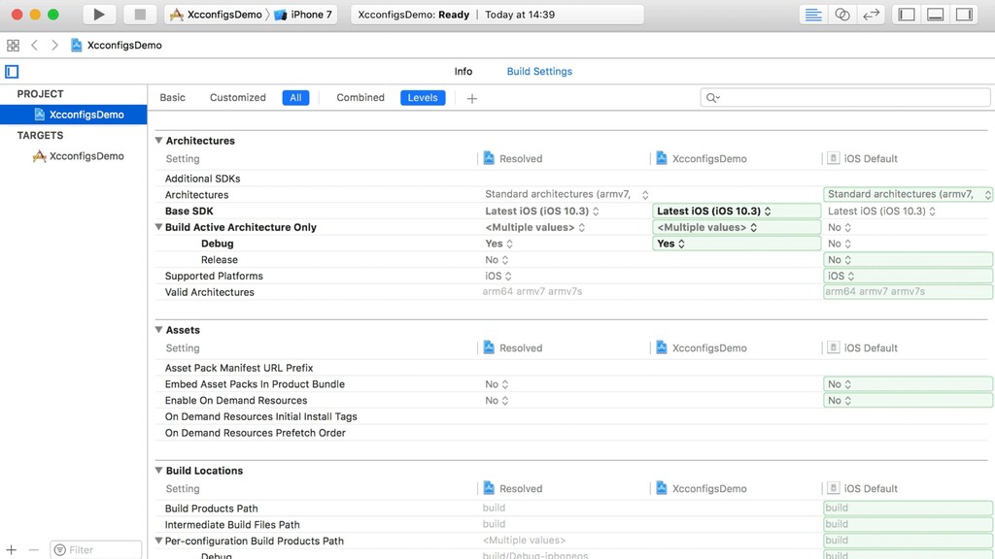Add a build setting with plus button

coord(471,98)
